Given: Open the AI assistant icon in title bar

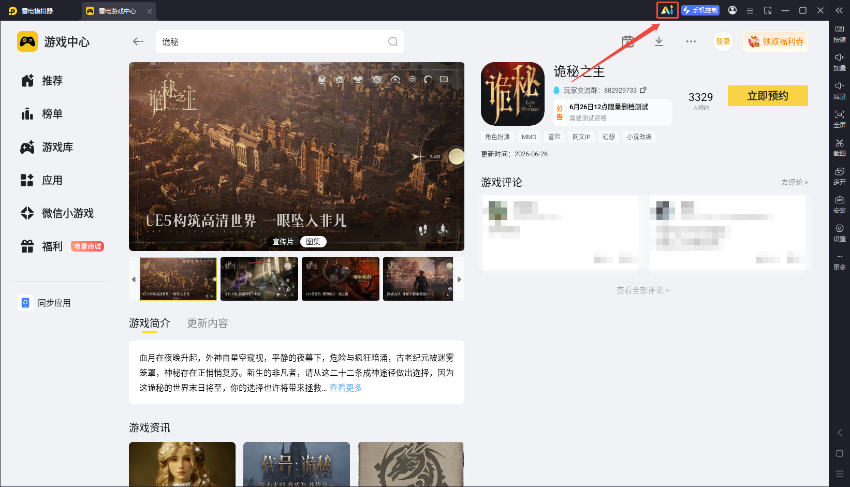Looking at the screenshot, I should tap(667, 10).
